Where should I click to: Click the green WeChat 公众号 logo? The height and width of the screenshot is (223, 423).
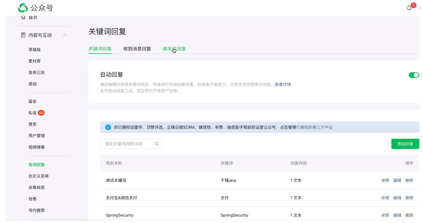pos(23,8)
